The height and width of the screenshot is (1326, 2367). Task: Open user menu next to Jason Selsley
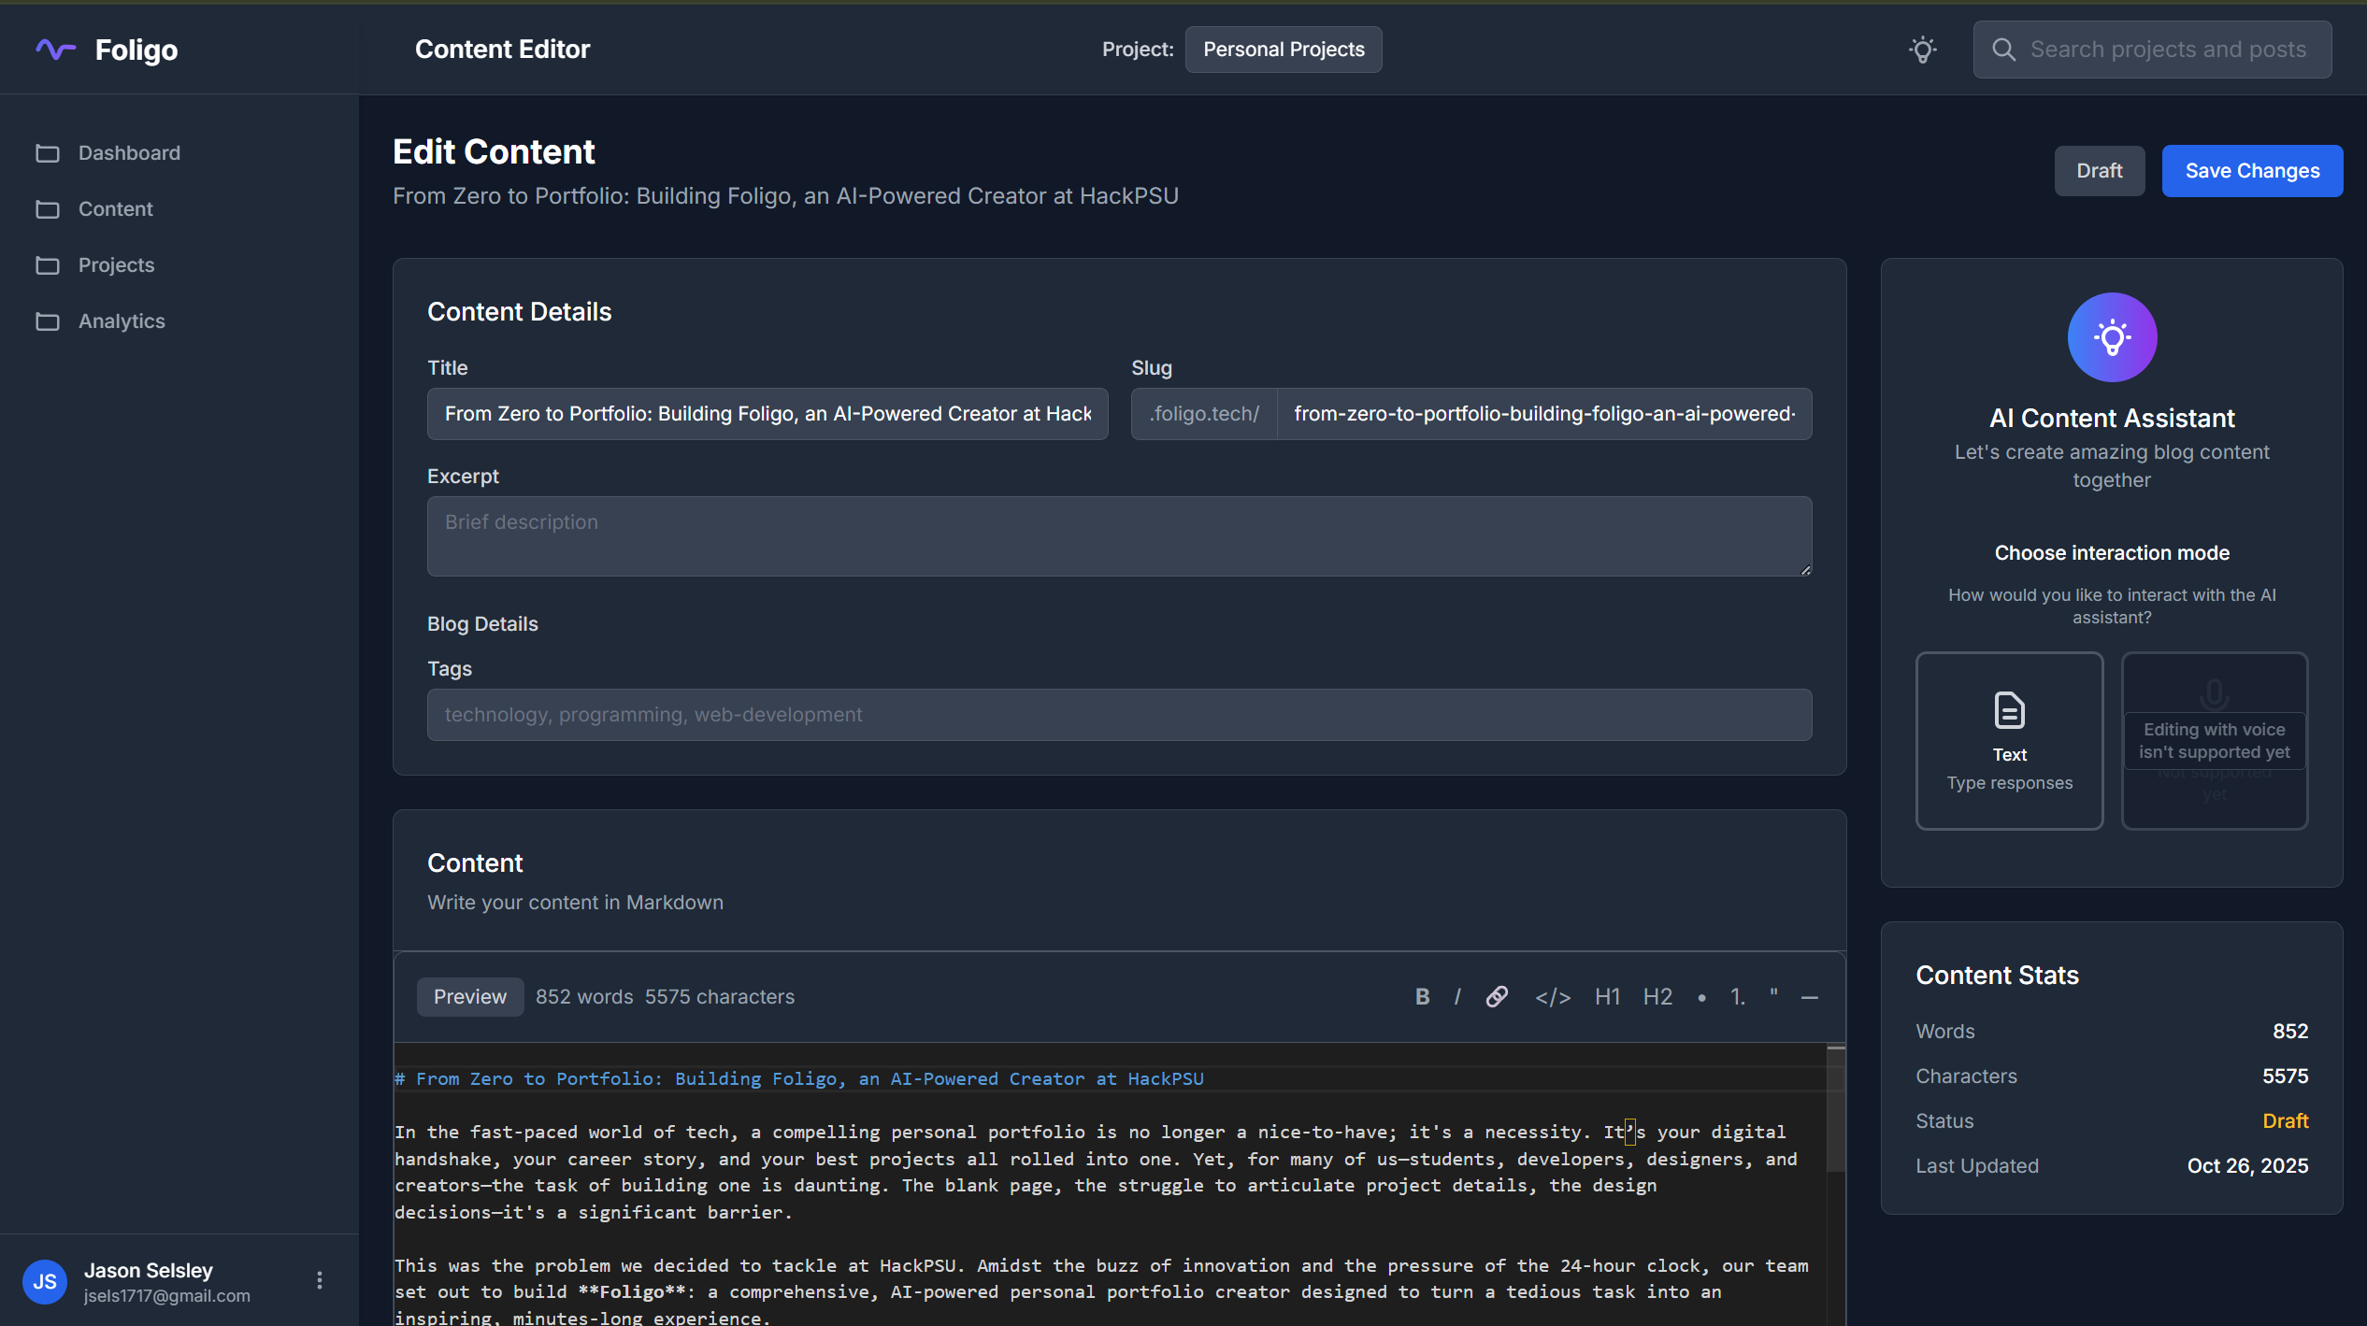pyautogui.click(x=320, y=1280)
